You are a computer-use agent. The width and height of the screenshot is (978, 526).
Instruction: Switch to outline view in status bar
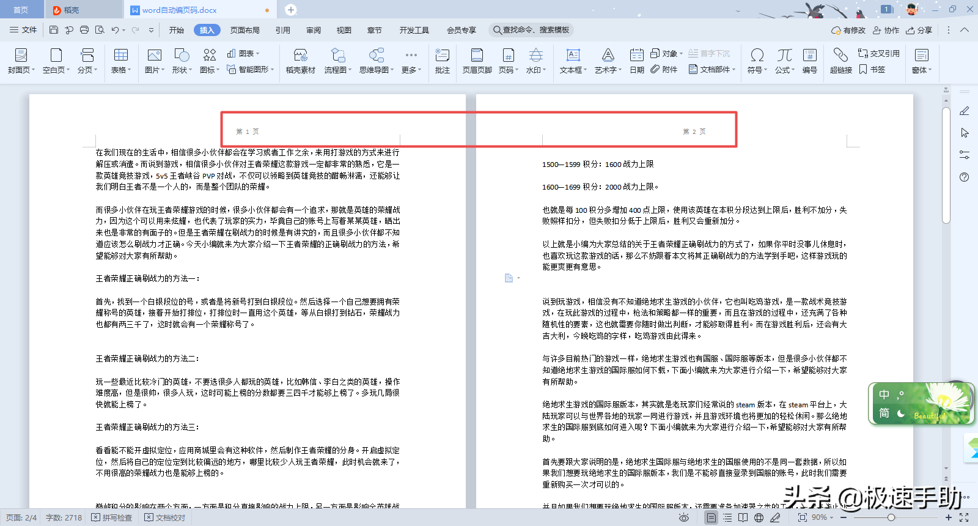click(727, 517)
